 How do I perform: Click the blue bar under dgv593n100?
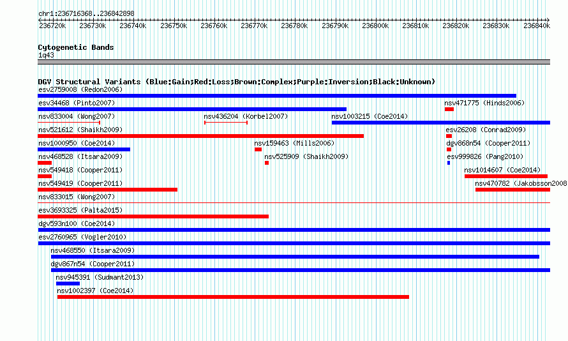294,230
